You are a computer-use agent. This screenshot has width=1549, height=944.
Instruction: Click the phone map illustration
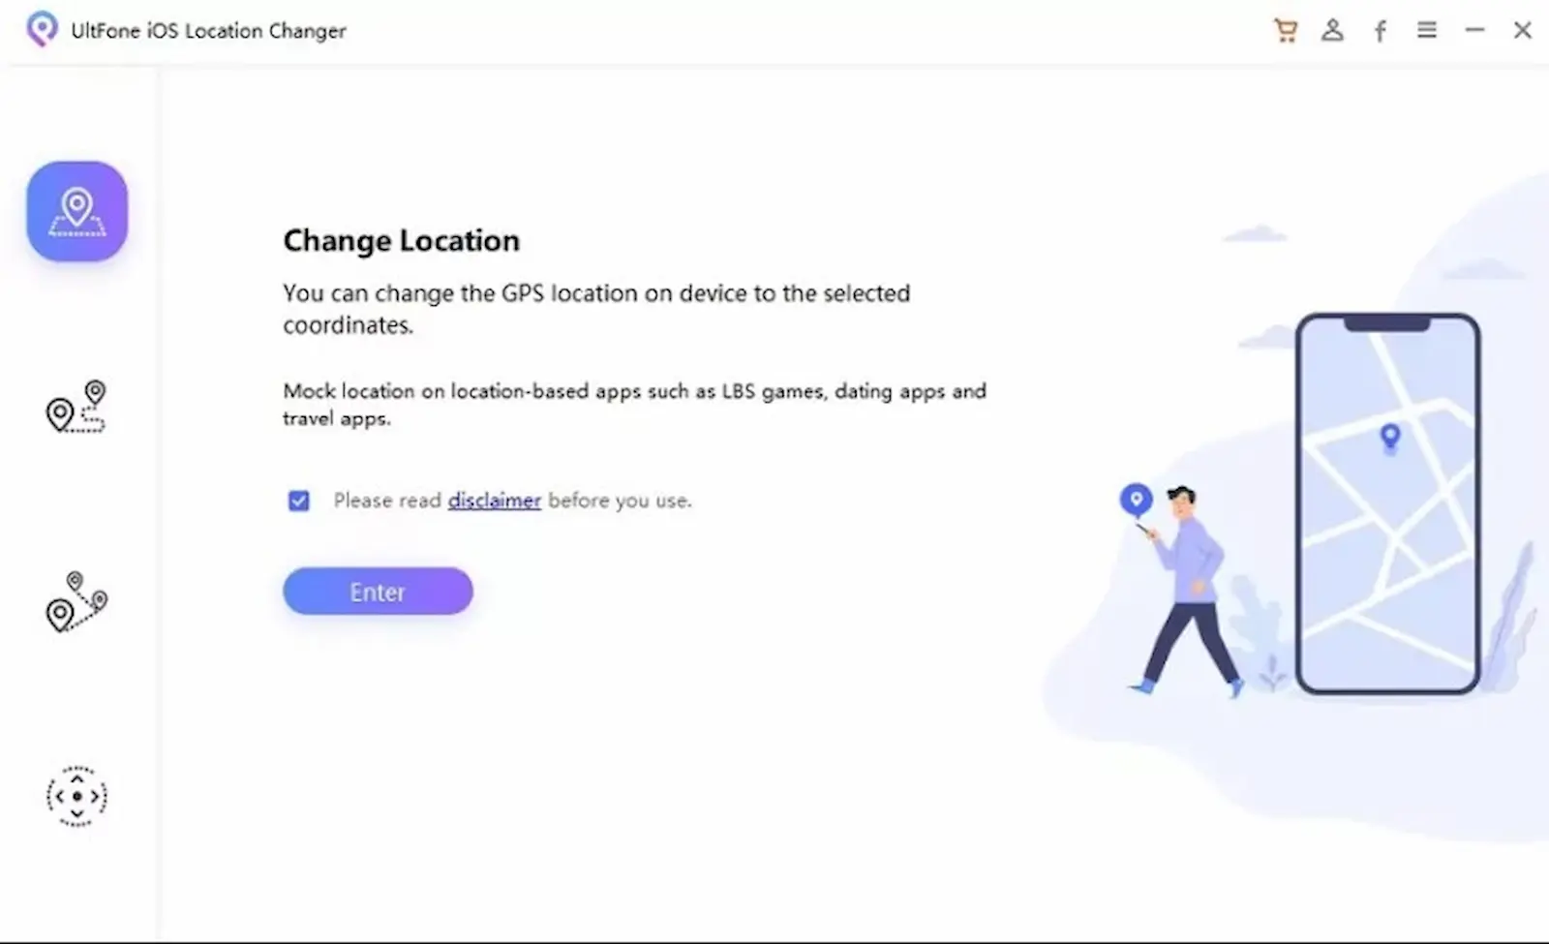[1387, 503]
